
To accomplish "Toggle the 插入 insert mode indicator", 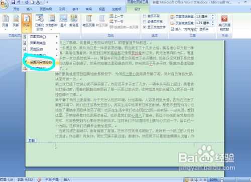I will 67,179.
